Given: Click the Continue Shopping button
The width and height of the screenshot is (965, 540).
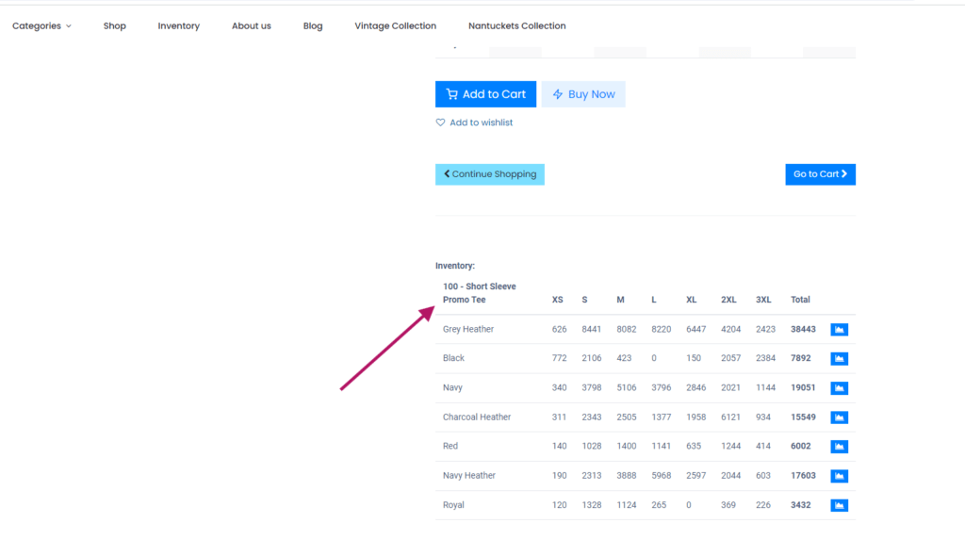Looking at the screenshot, I should (x=490, y=174).
